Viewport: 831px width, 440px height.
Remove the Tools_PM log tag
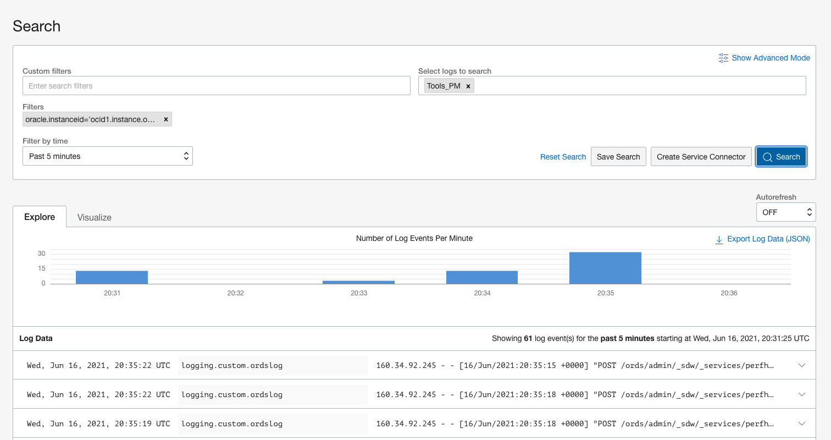(x=468, y=86)
